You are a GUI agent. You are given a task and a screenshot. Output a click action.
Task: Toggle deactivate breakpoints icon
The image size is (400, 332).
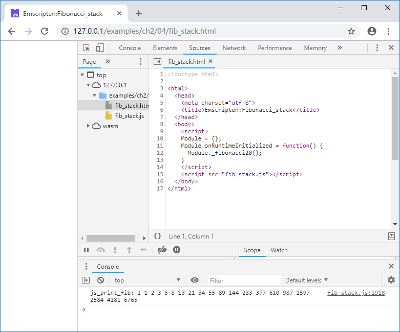162,250
